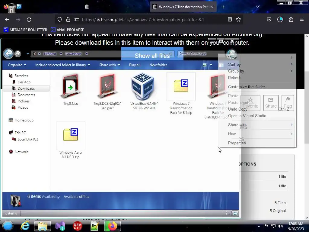309x232 pixels.
Task: Choose Properties from context menu
Action: (257, 143)
